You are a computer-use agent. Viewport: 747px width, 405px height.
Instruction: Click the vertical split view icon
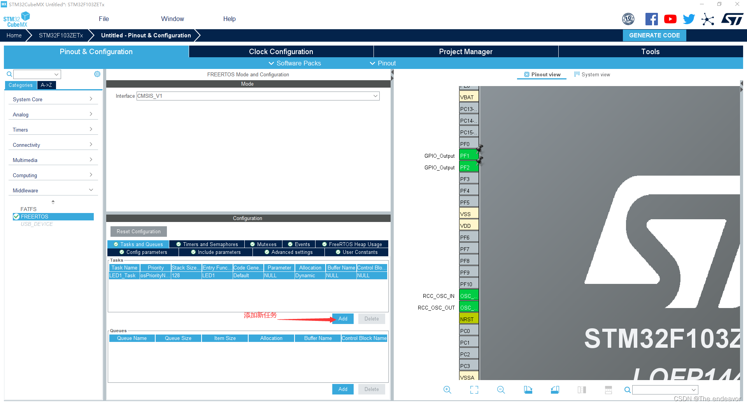tap(582, 390)
